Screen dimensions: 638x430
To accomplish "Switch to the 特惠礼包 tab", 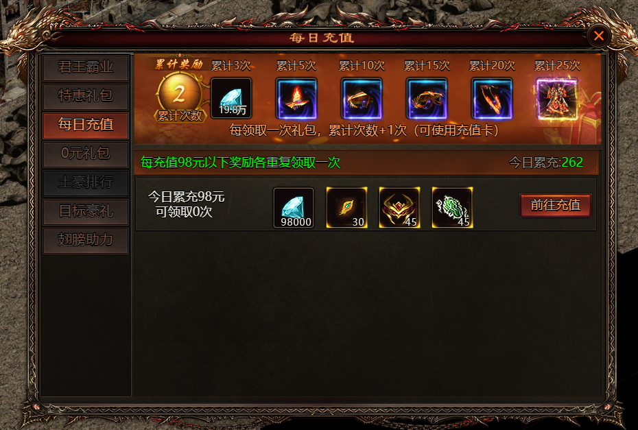I will (x=86, y=96).
